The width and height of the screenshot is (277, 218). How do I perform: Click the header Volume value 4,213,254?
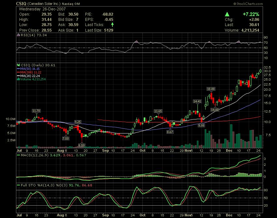point(250,30)
